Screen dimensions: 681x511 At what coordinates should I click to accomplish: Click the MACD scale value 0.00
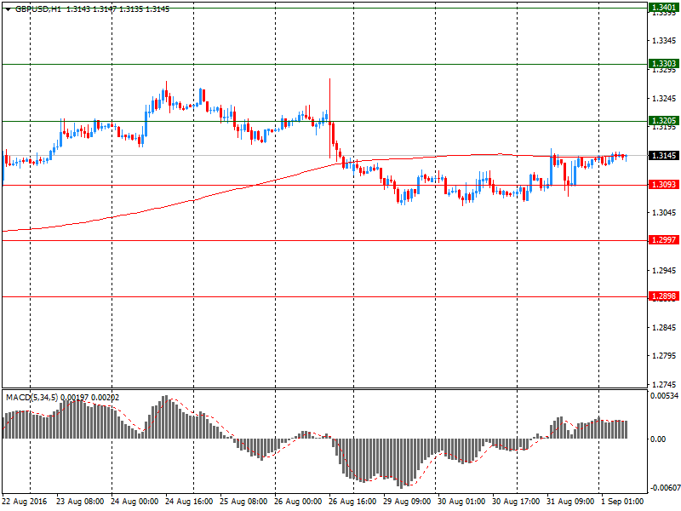click(x=658, y=439)
